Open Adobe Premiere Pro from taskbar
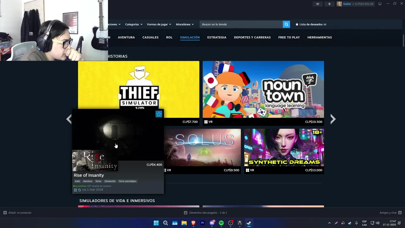Screen dimensions: 405x228 tap(203, 223)
